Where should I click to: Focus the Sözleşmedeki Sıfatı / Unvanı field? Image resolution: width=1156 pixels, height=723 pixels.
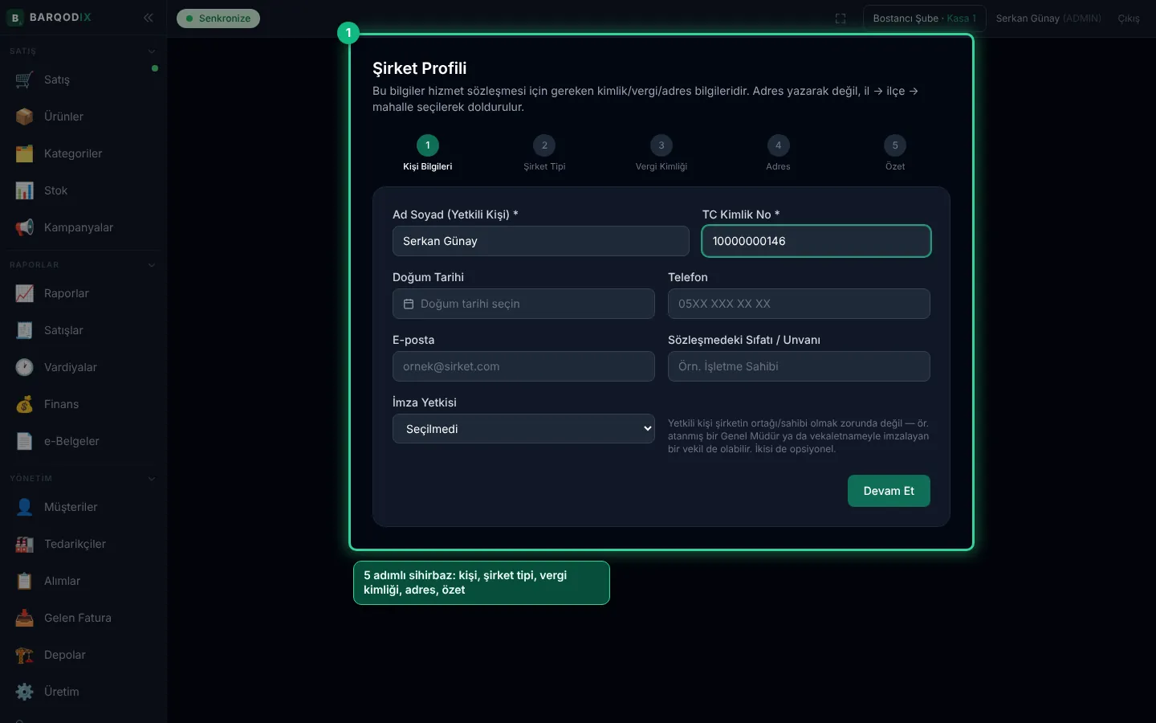tap(799, 366)
